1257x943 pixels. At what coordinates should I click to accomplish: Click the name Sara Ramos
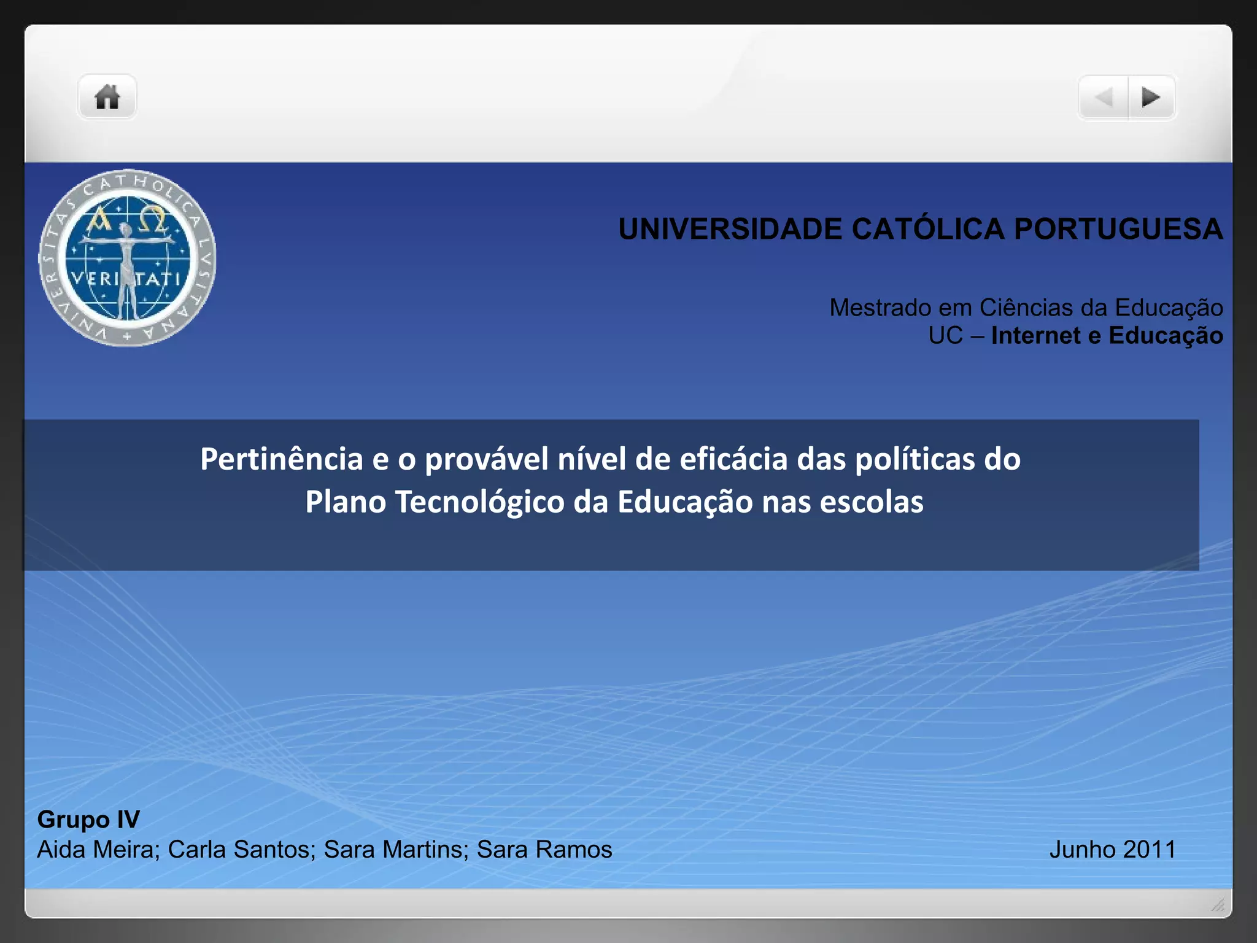pos(544,850)
